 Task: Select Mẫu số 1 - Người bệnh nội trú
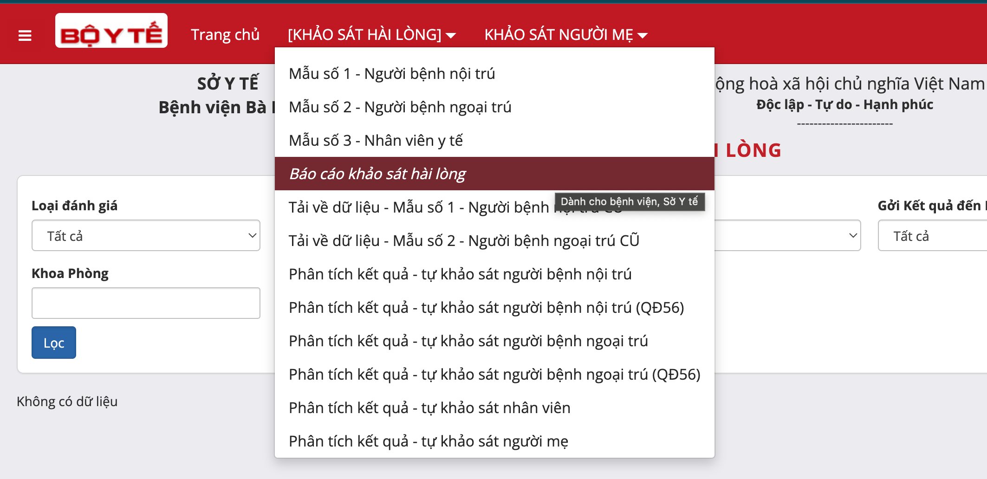[392, 74]
